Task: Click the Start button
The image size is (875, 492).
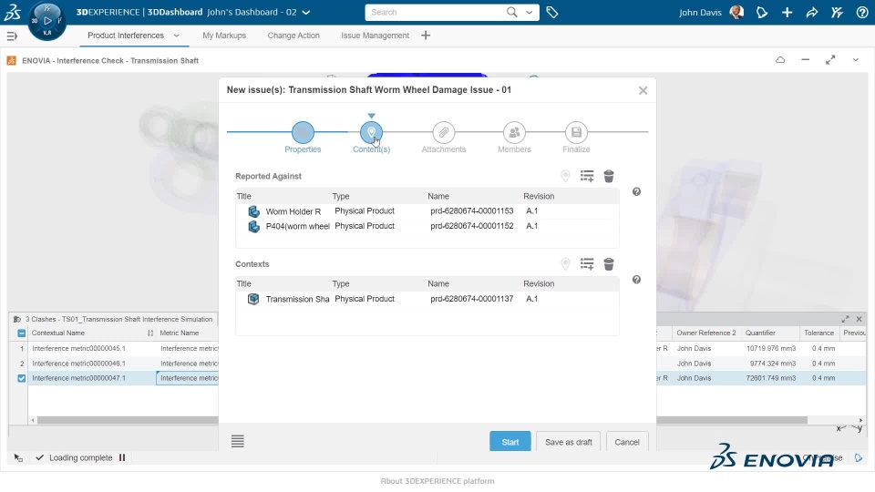Action: click(510, 442)
